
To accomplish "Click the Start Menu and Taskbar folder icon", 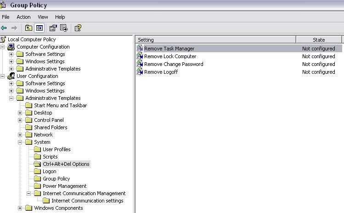I will tap(29, 105).
